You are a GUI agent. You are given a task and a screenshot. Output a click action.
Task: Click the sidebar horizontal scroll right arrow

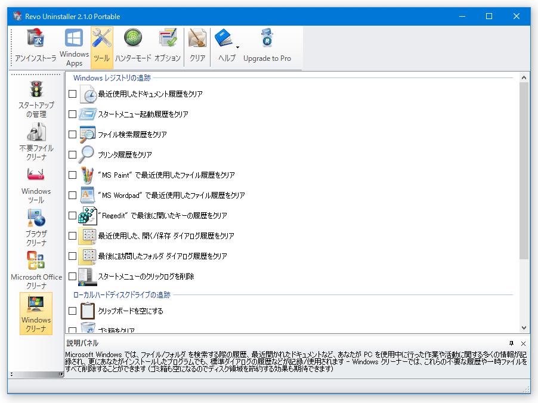61,374
